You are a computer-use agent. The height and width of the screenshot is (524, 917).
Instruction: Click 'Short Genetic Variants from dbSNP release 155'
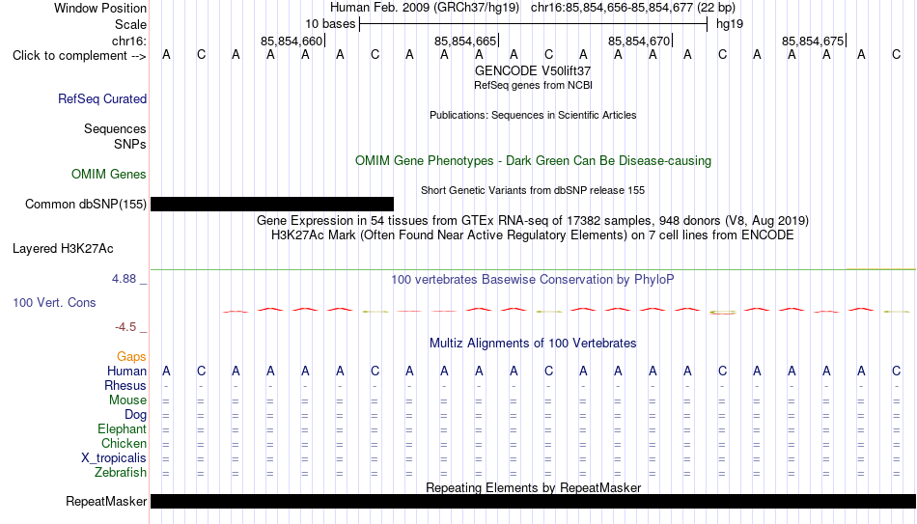pyautogui.click(x=533, y=190)
